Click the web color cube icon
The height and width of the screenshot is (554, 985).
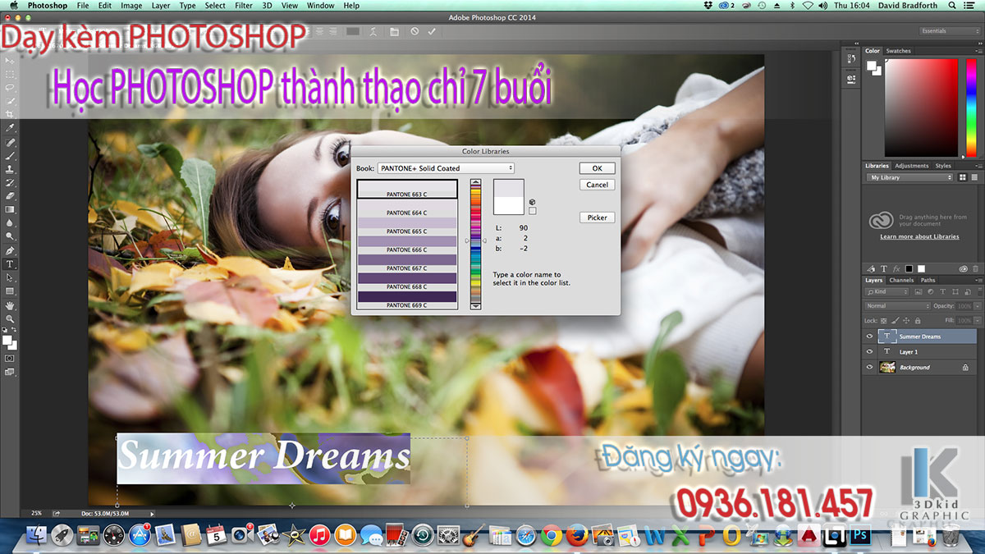click(x=533, y=201)
